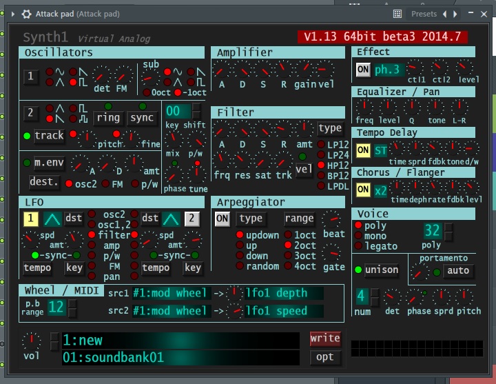
Task: Toggle the Arpeggiator ON button
Action: (x=222, y=219)
